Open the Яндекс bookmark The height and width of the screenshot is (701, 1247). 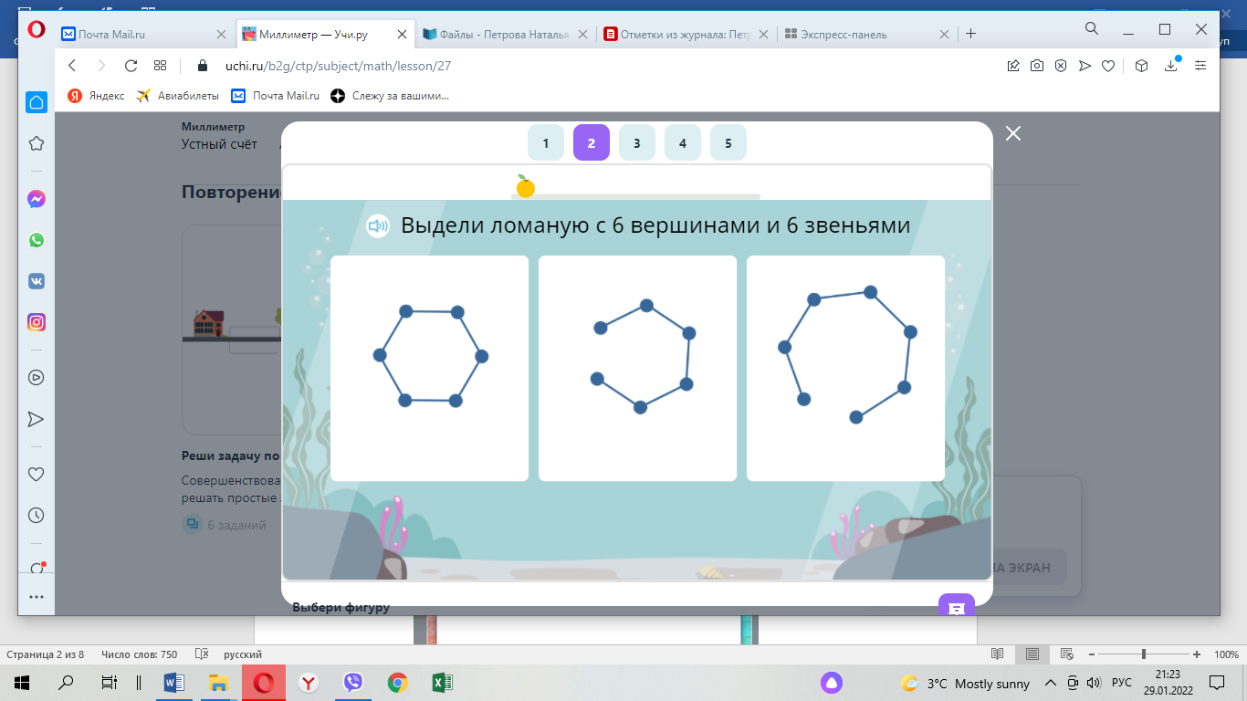pyautogui.click(x=96, y=96)
